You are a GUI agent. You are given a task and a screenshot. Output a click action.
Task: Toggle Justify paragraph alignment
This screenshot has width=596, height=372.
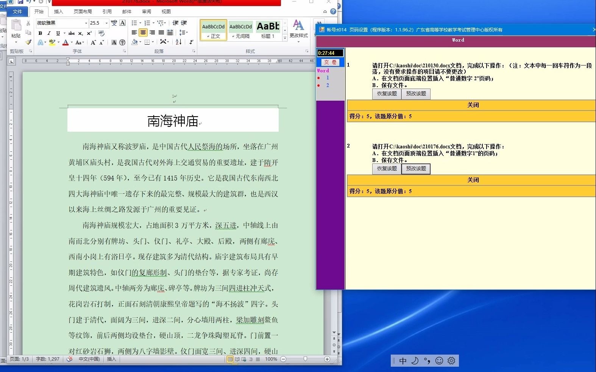pyautogui.click(x=161, y=33)
